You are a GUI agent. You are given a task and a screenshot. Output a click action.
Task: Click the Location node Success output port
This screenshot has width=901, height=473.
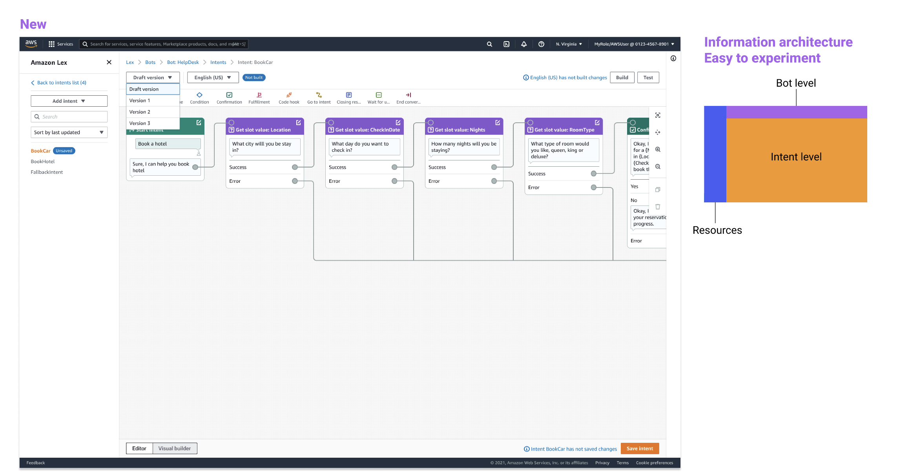[x=295, y=167]
